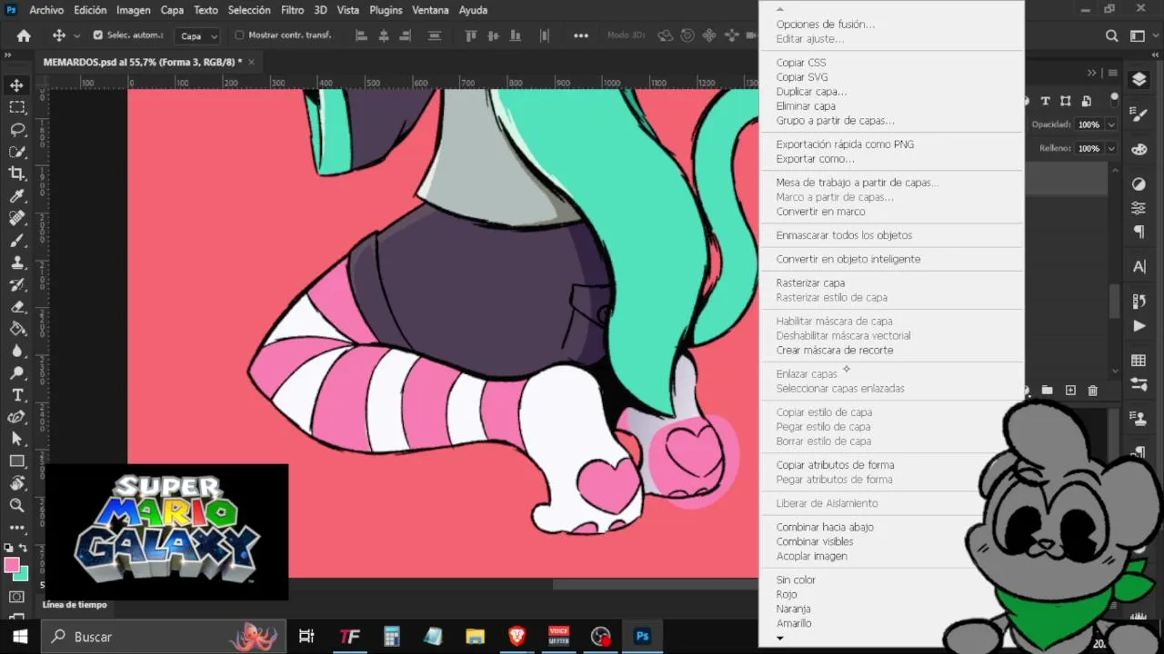
Task: Select the Brush tool
Action: (16, 241)
